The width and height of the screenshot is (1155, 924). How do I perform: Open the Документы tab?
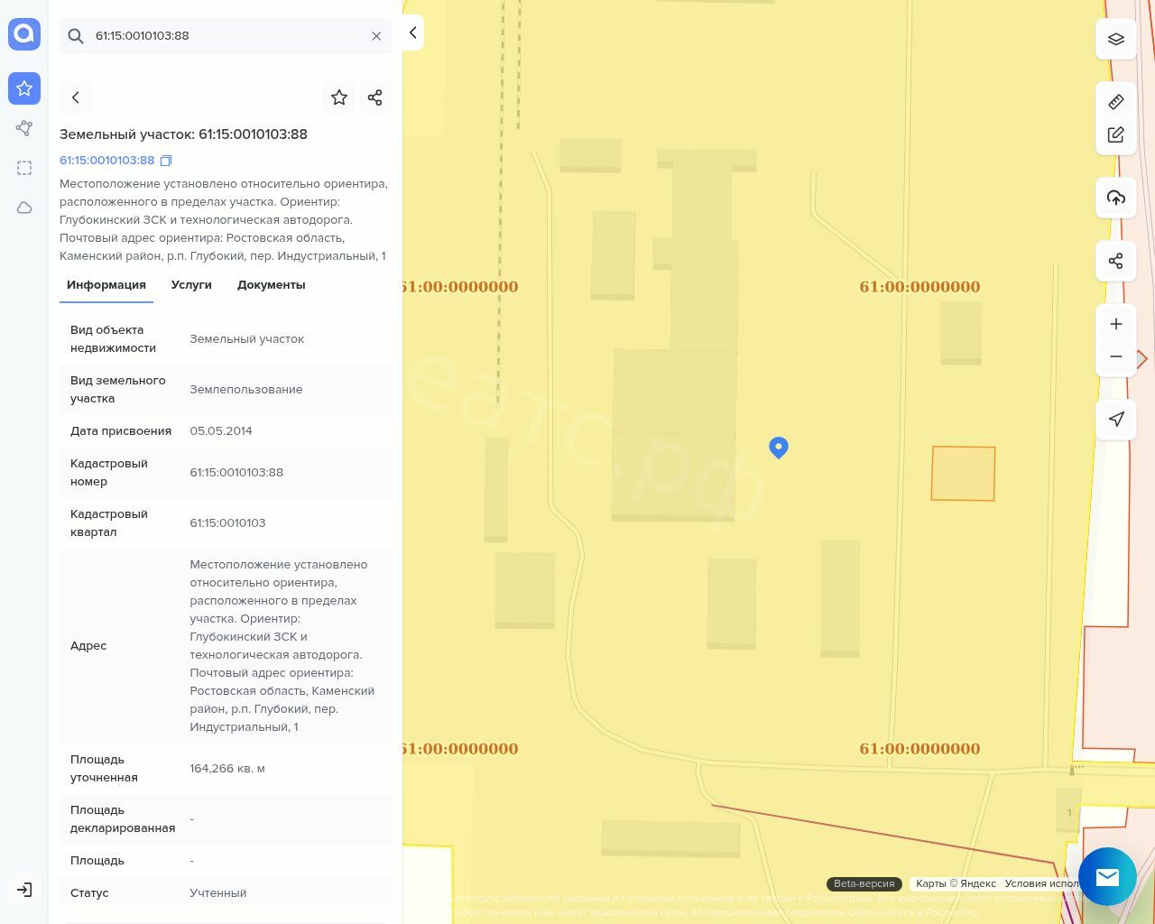click(271, 285)
